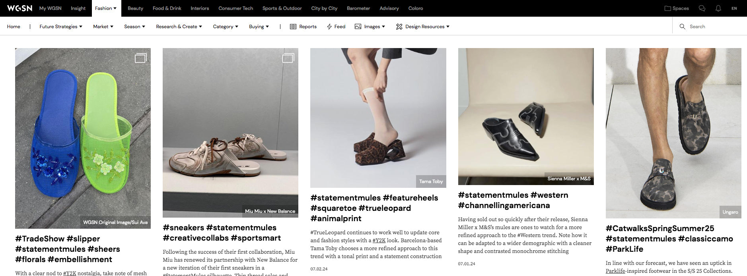Open the Season dropdown
The image size is (747, 276).
click(x=134, y=27)
